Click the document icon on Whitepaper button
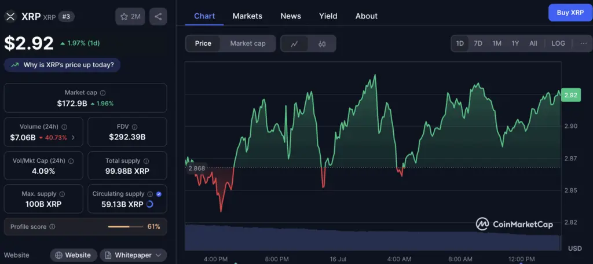Image resolution: width=593 pixels, height=264 pixels. point(108,255)
